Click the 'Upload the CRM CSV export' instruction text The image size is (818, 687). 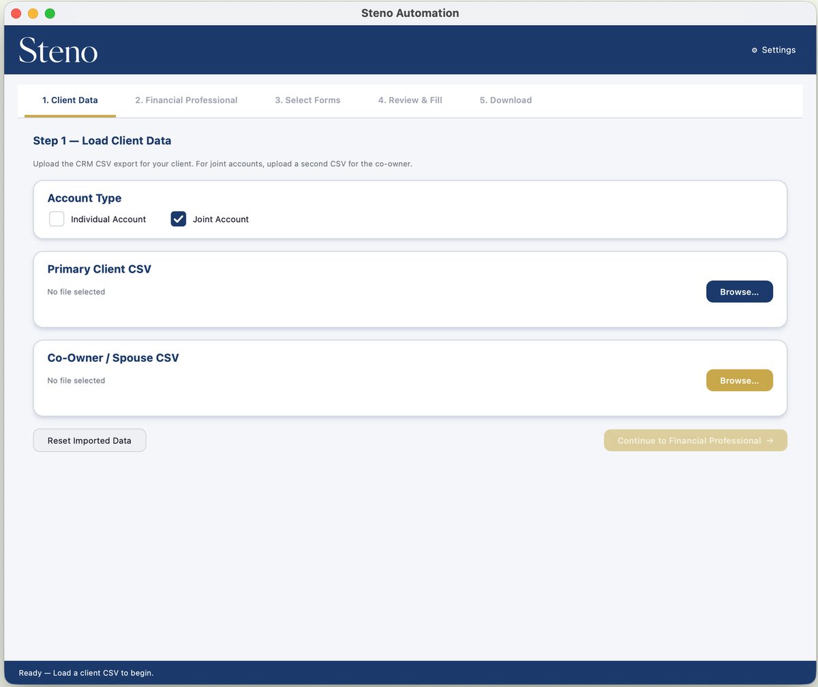223,164
